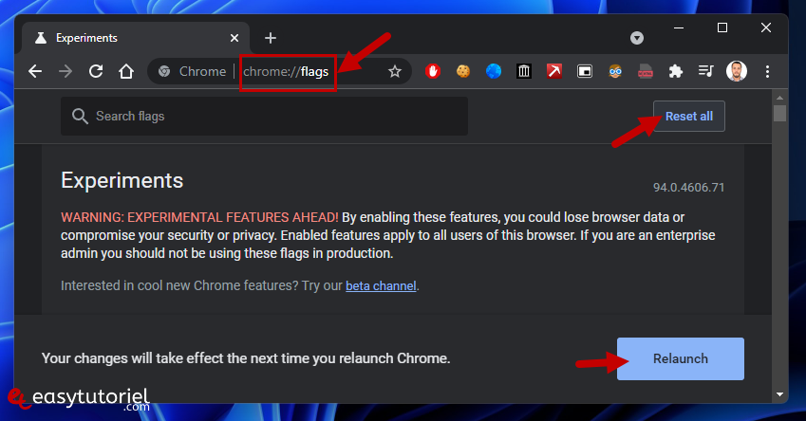Viewport: 806px width, 421px height.
Task: Open Chrome's three-dot menu
Action: [767, 71]
